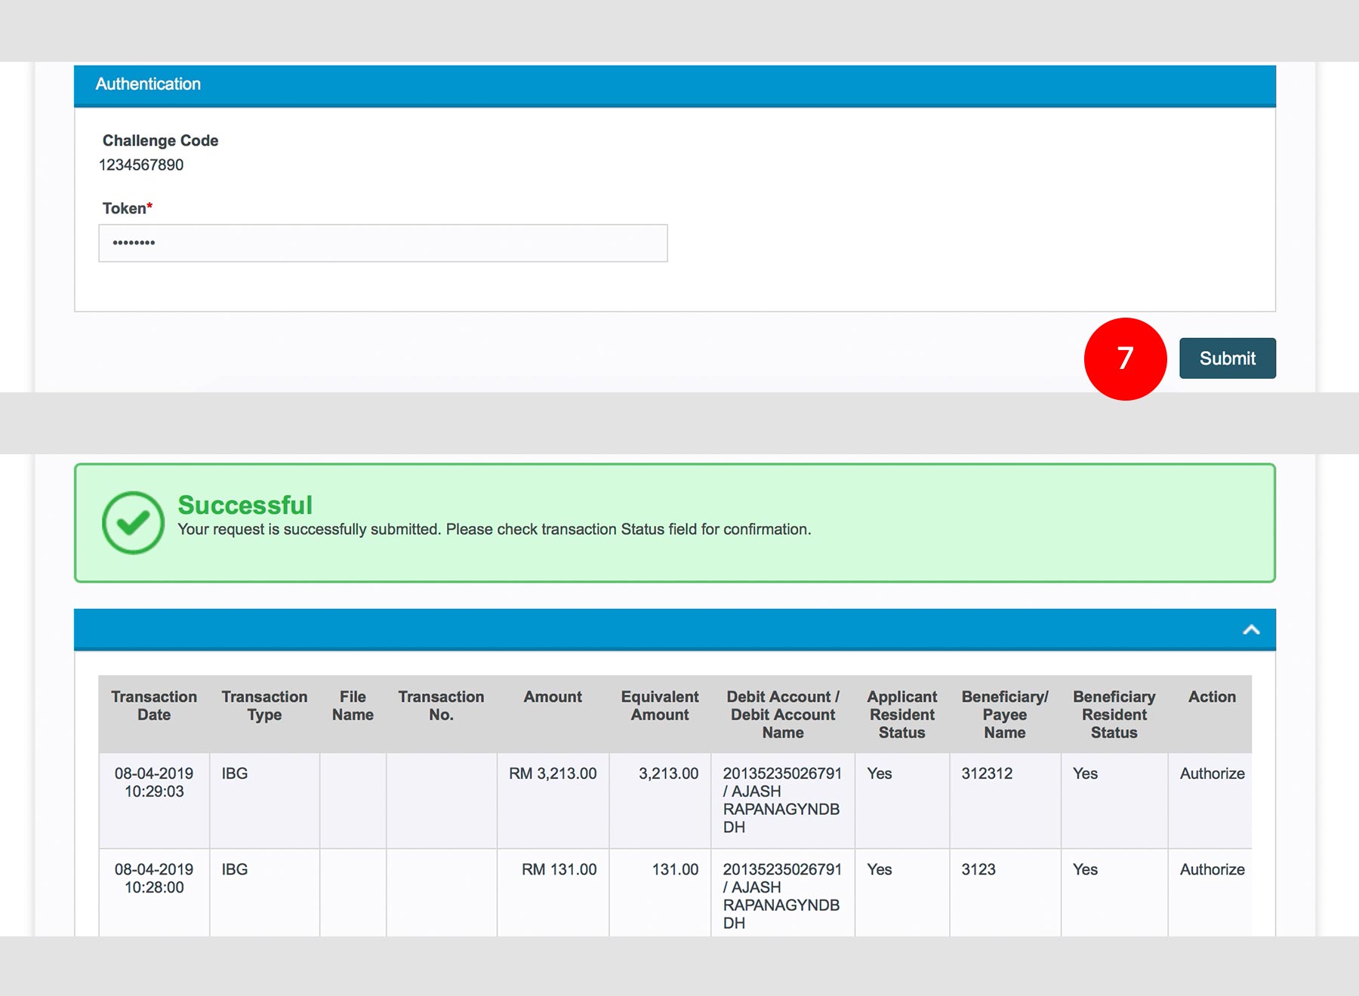Screen dimensions: 1359x996
Task: Select the Amount column header
Action: tap(553, 697)
